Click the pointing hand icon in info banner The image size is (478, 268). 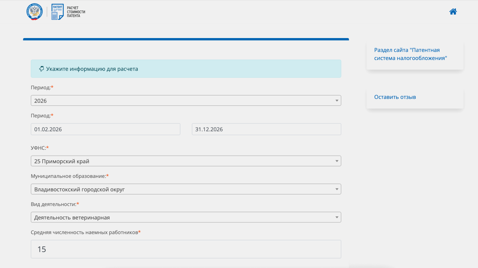pyautogui.click(x=41, y=69)
